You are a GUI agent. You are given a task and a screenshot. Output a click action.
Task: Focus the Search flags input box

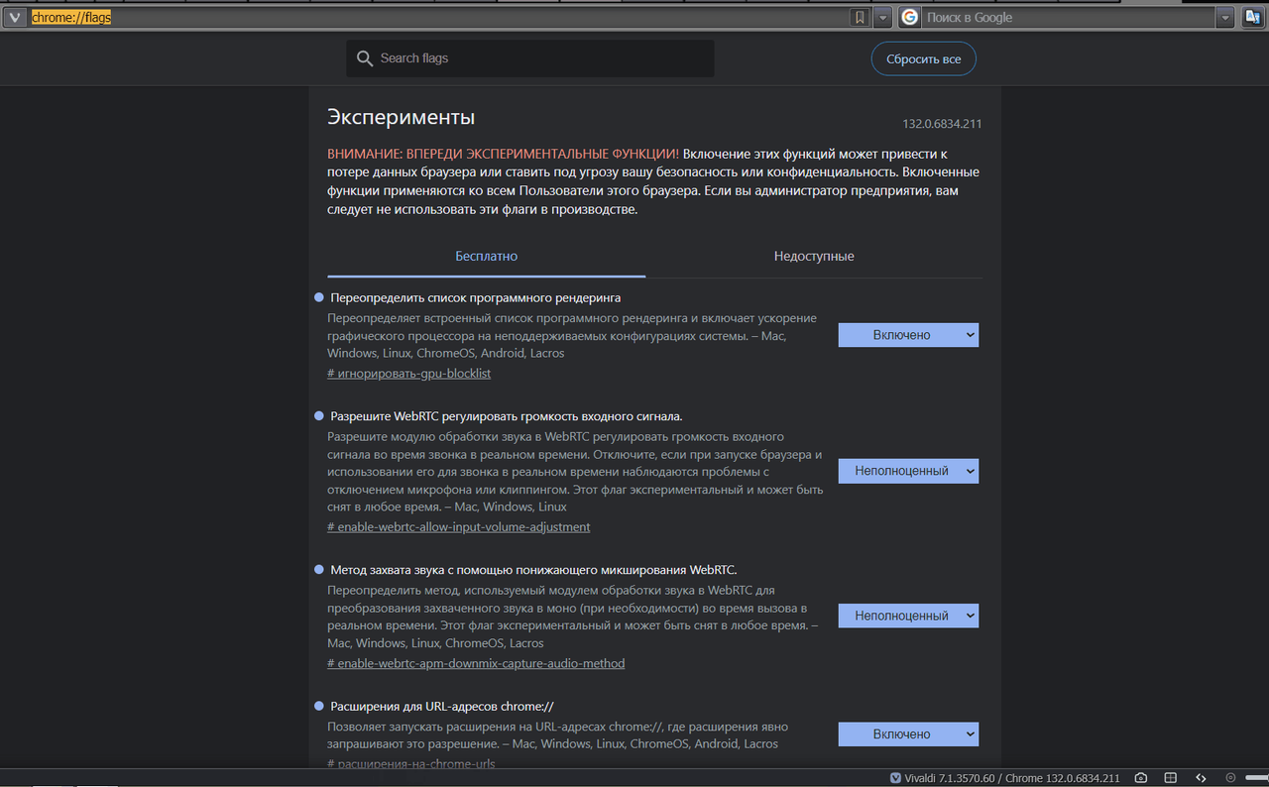530,58
